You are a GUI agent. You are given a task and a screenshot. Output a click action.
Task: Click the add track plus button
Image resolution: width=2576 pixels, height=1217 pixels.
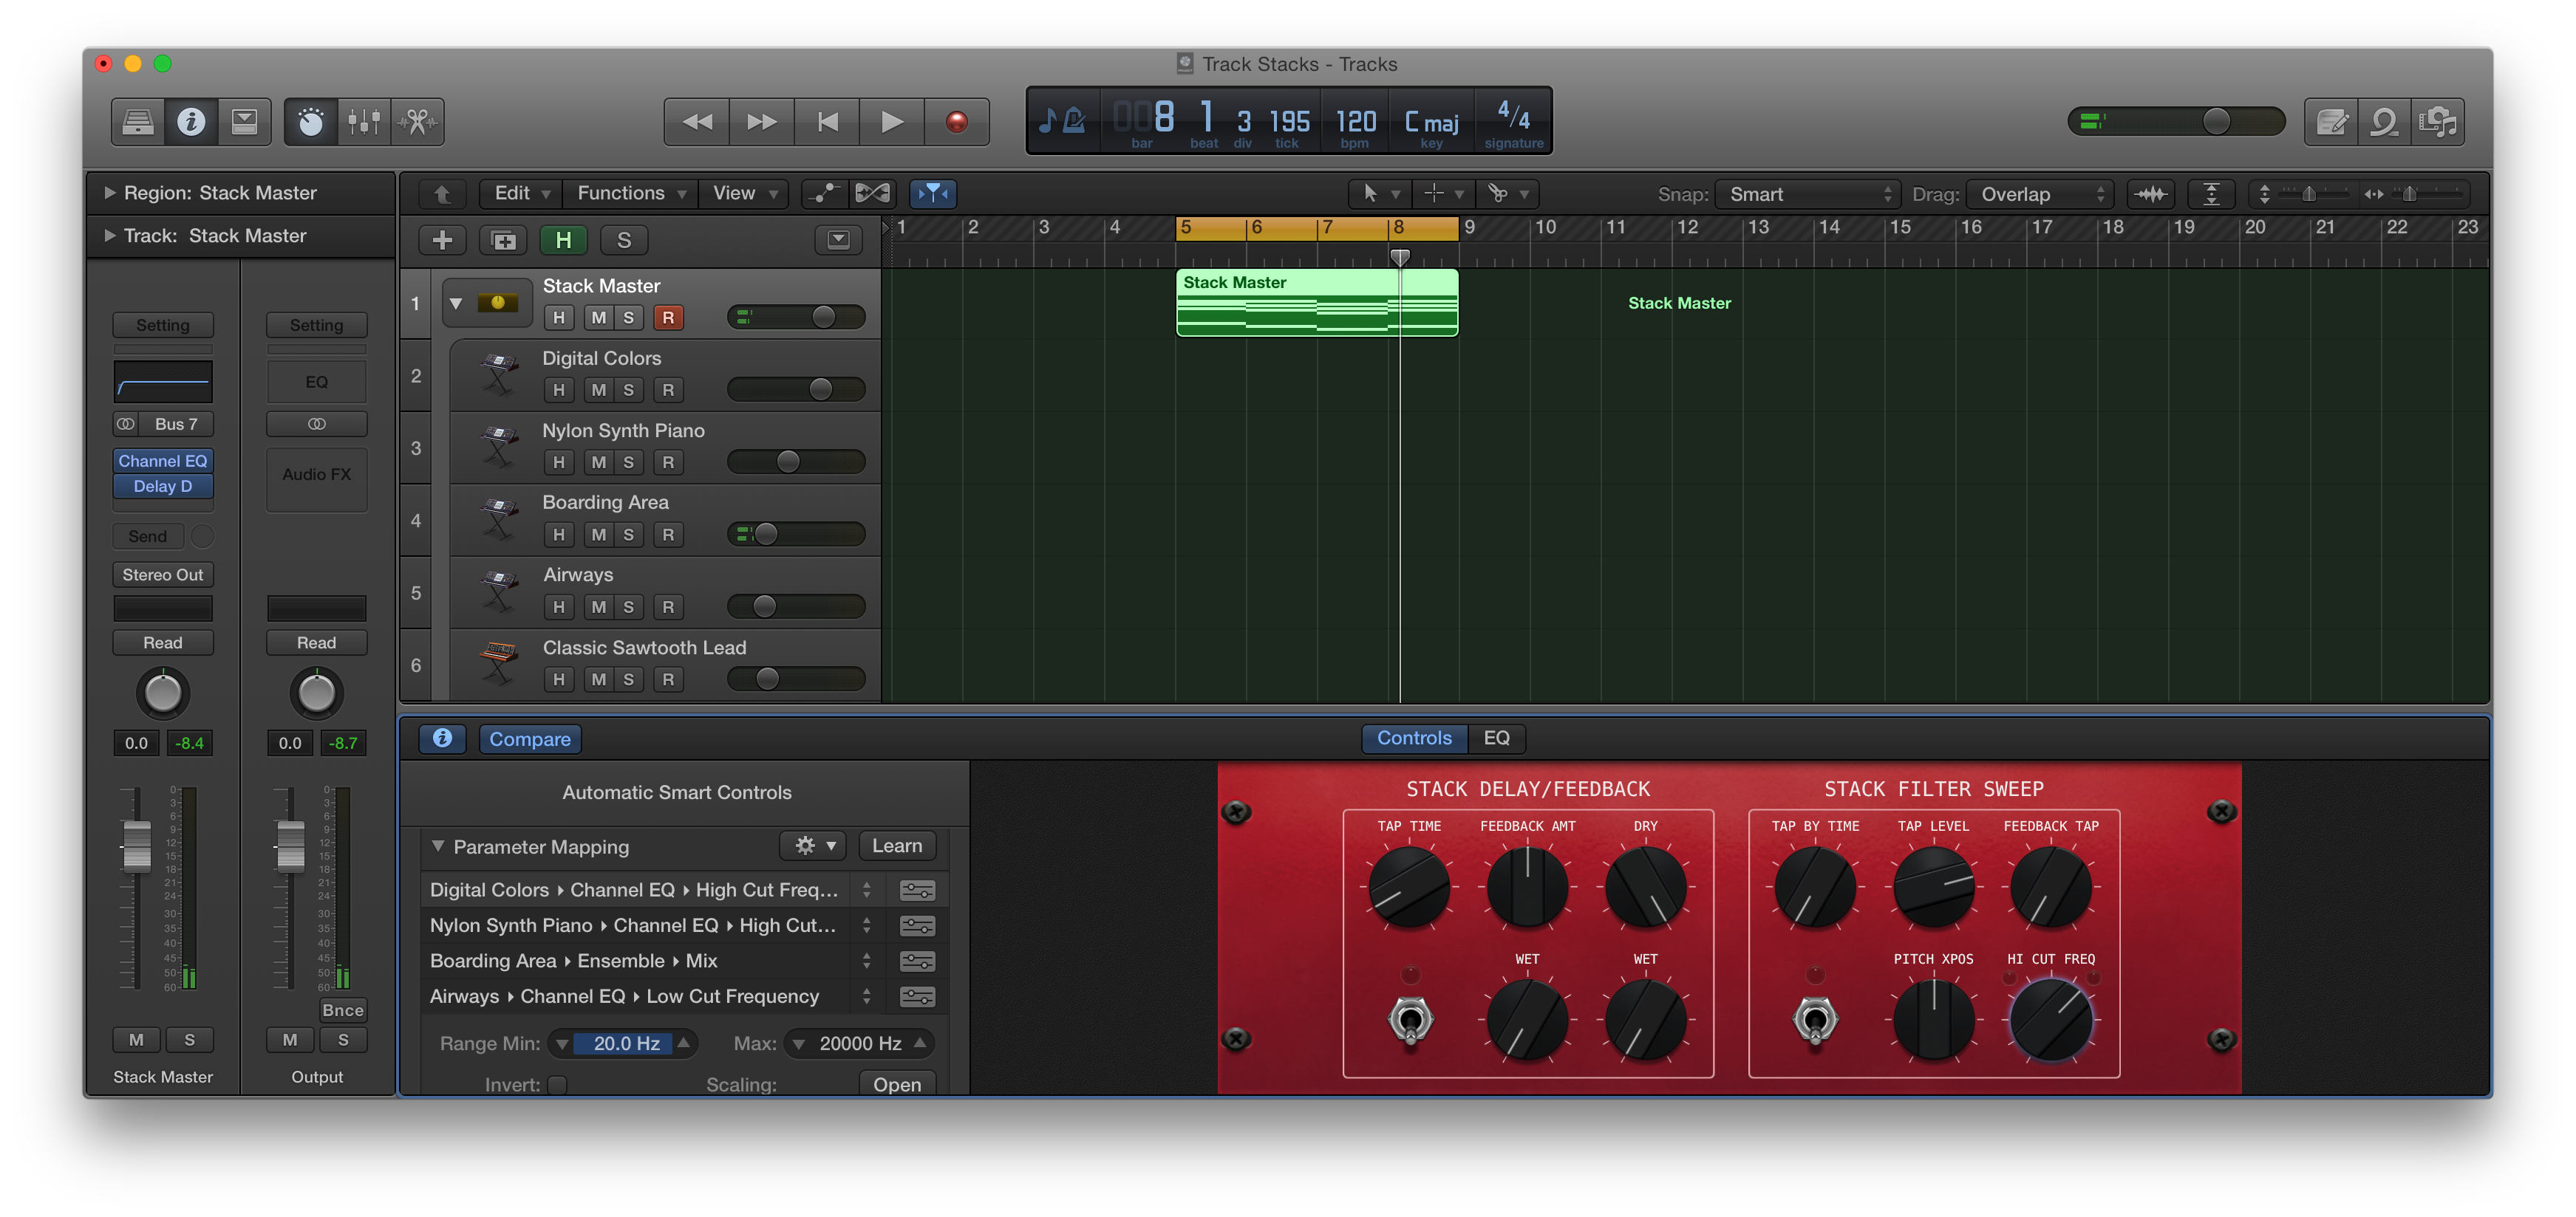pyautogui.click(x=442, y=240)
